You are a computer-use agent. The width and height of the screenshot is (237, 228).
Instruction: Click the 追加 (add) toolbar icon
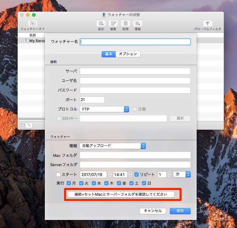[101, 23]
